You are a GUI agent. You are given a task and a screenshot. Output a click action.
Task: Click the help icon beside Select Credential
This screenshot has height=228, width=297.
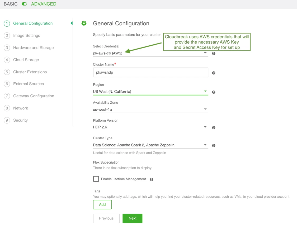pos(214,53)
